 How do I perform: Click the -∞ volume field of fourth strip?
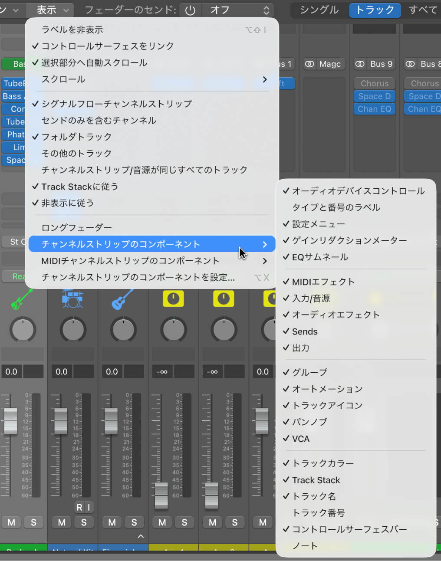point(162,372)
